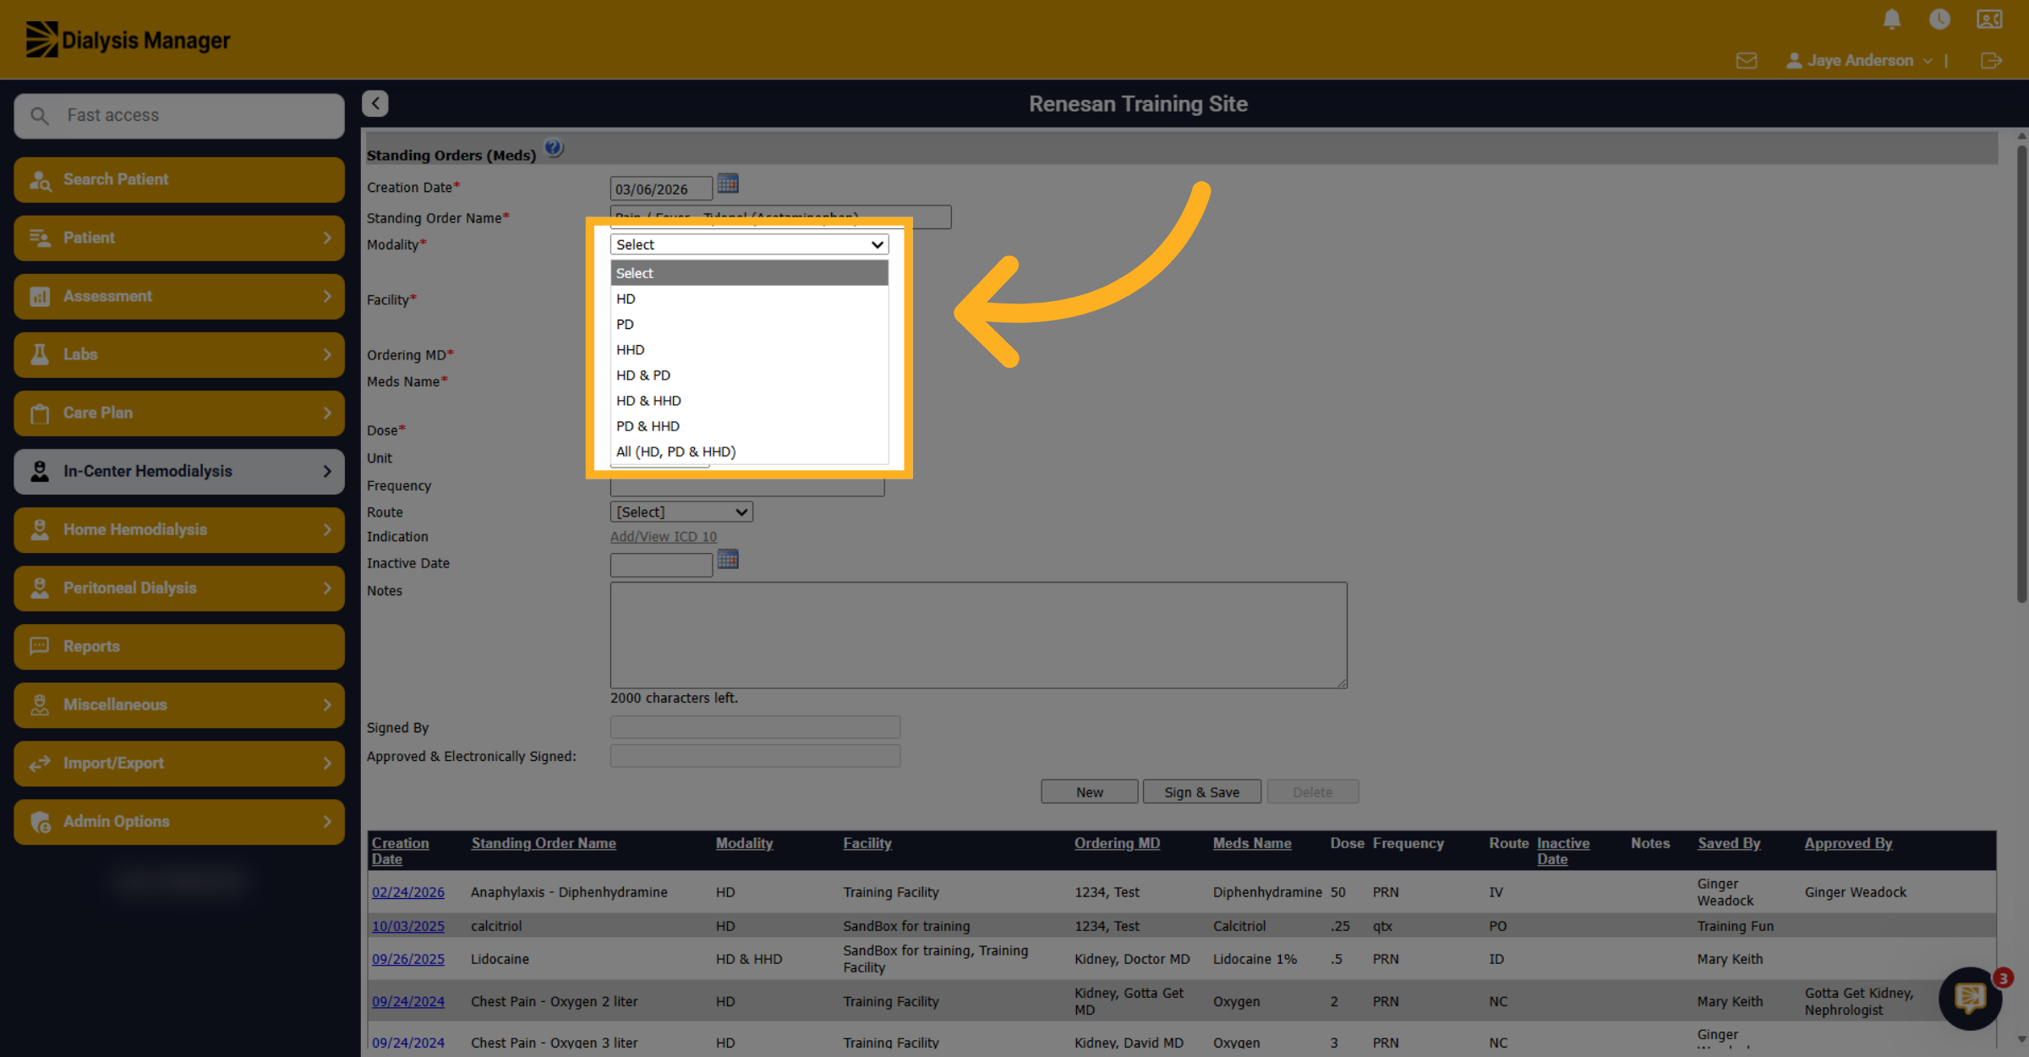
Task: Expand the Assessment sidebar menu
Action: click(179, 296)
